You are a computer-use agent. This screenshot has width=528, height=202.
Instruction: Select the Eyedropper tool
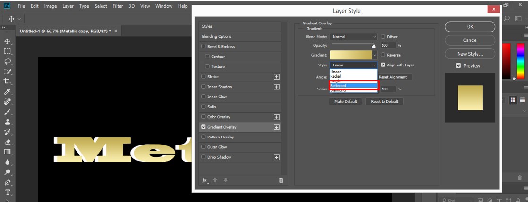[7, 92]
